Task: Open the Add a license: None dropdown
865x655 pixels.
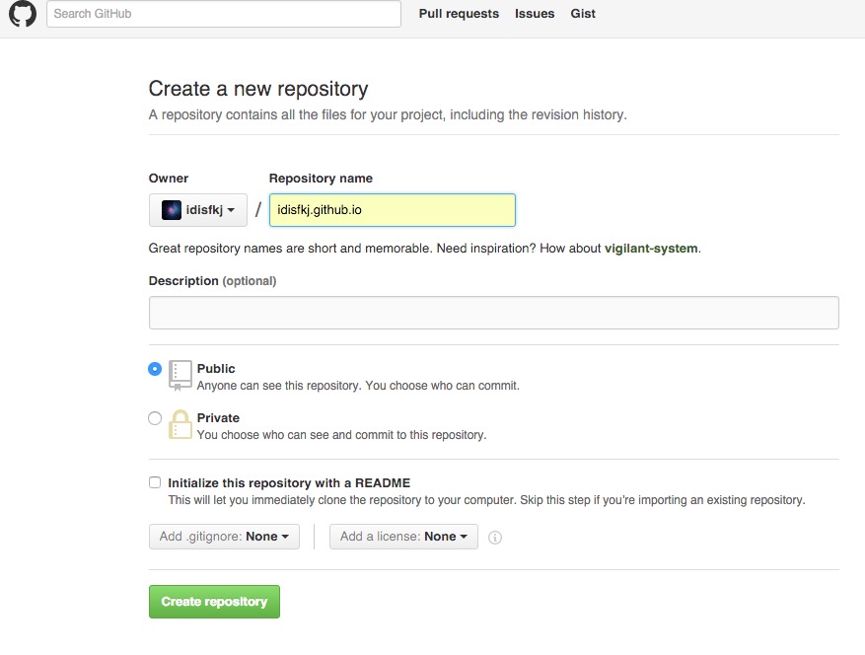Action: click(x=403, y=537)
